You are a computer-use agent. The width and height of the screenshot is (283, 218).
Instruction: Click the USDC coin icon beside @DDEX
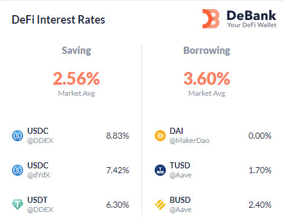(x=18, y=136)
